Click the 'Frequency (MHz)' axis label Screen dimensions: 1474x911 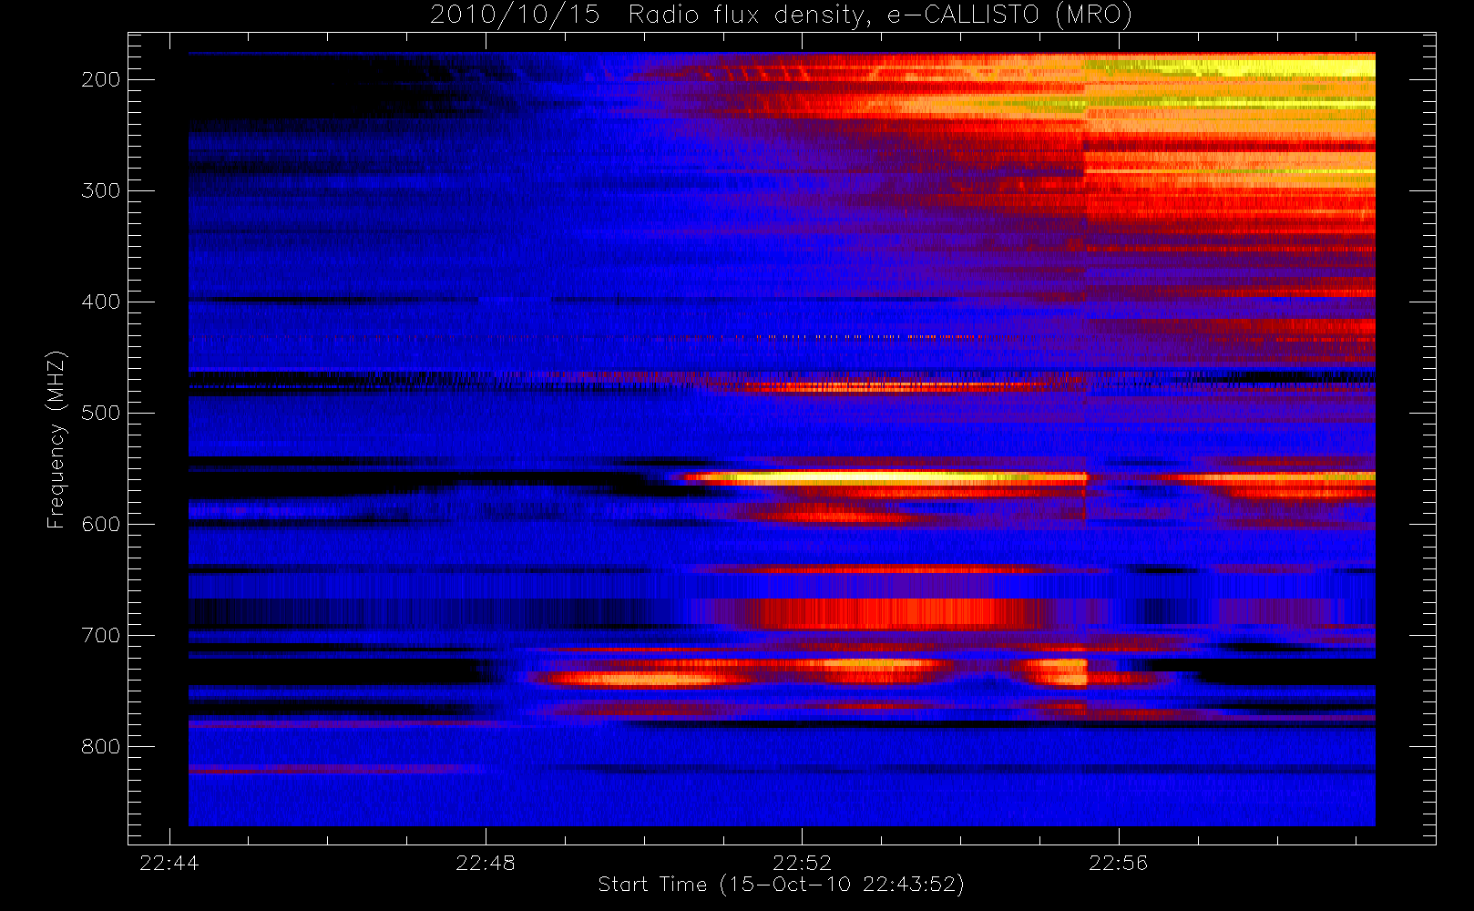[56, 439]
